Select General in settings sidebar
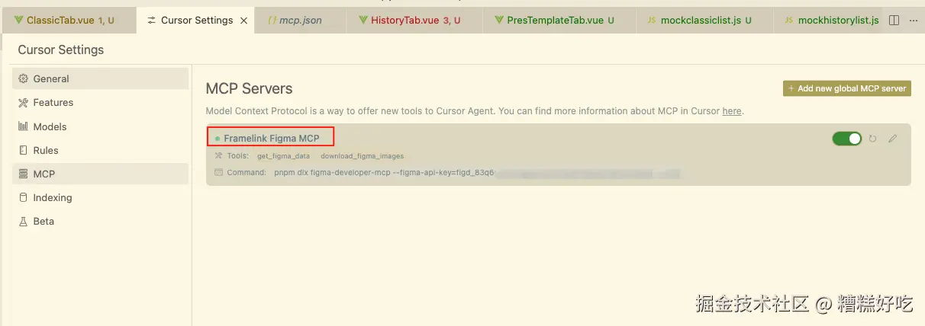 [x=100, y=78]
